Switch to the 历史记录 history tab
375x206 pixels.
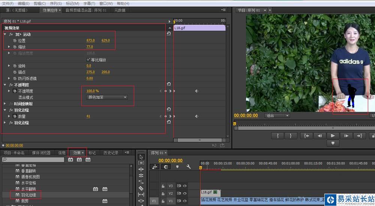pyautogui.click(x=111, y=153)
